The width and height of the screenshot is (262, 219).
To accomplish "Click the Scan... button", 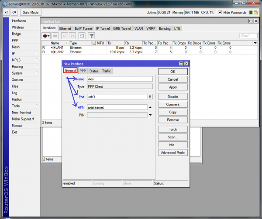I will [173, 137].
